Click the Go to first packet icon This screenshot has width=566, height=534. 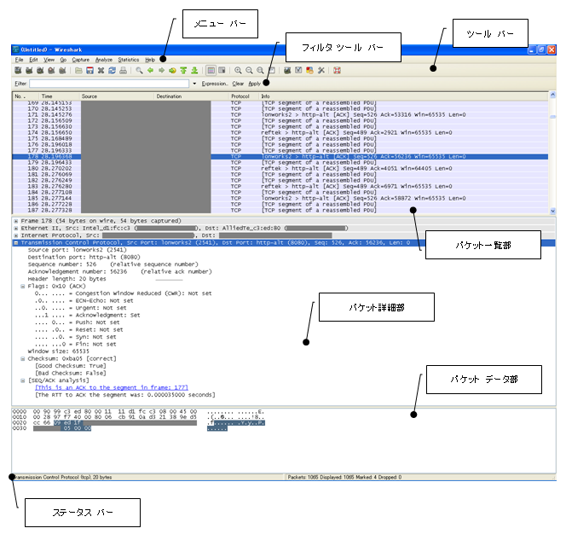point(183,71)
